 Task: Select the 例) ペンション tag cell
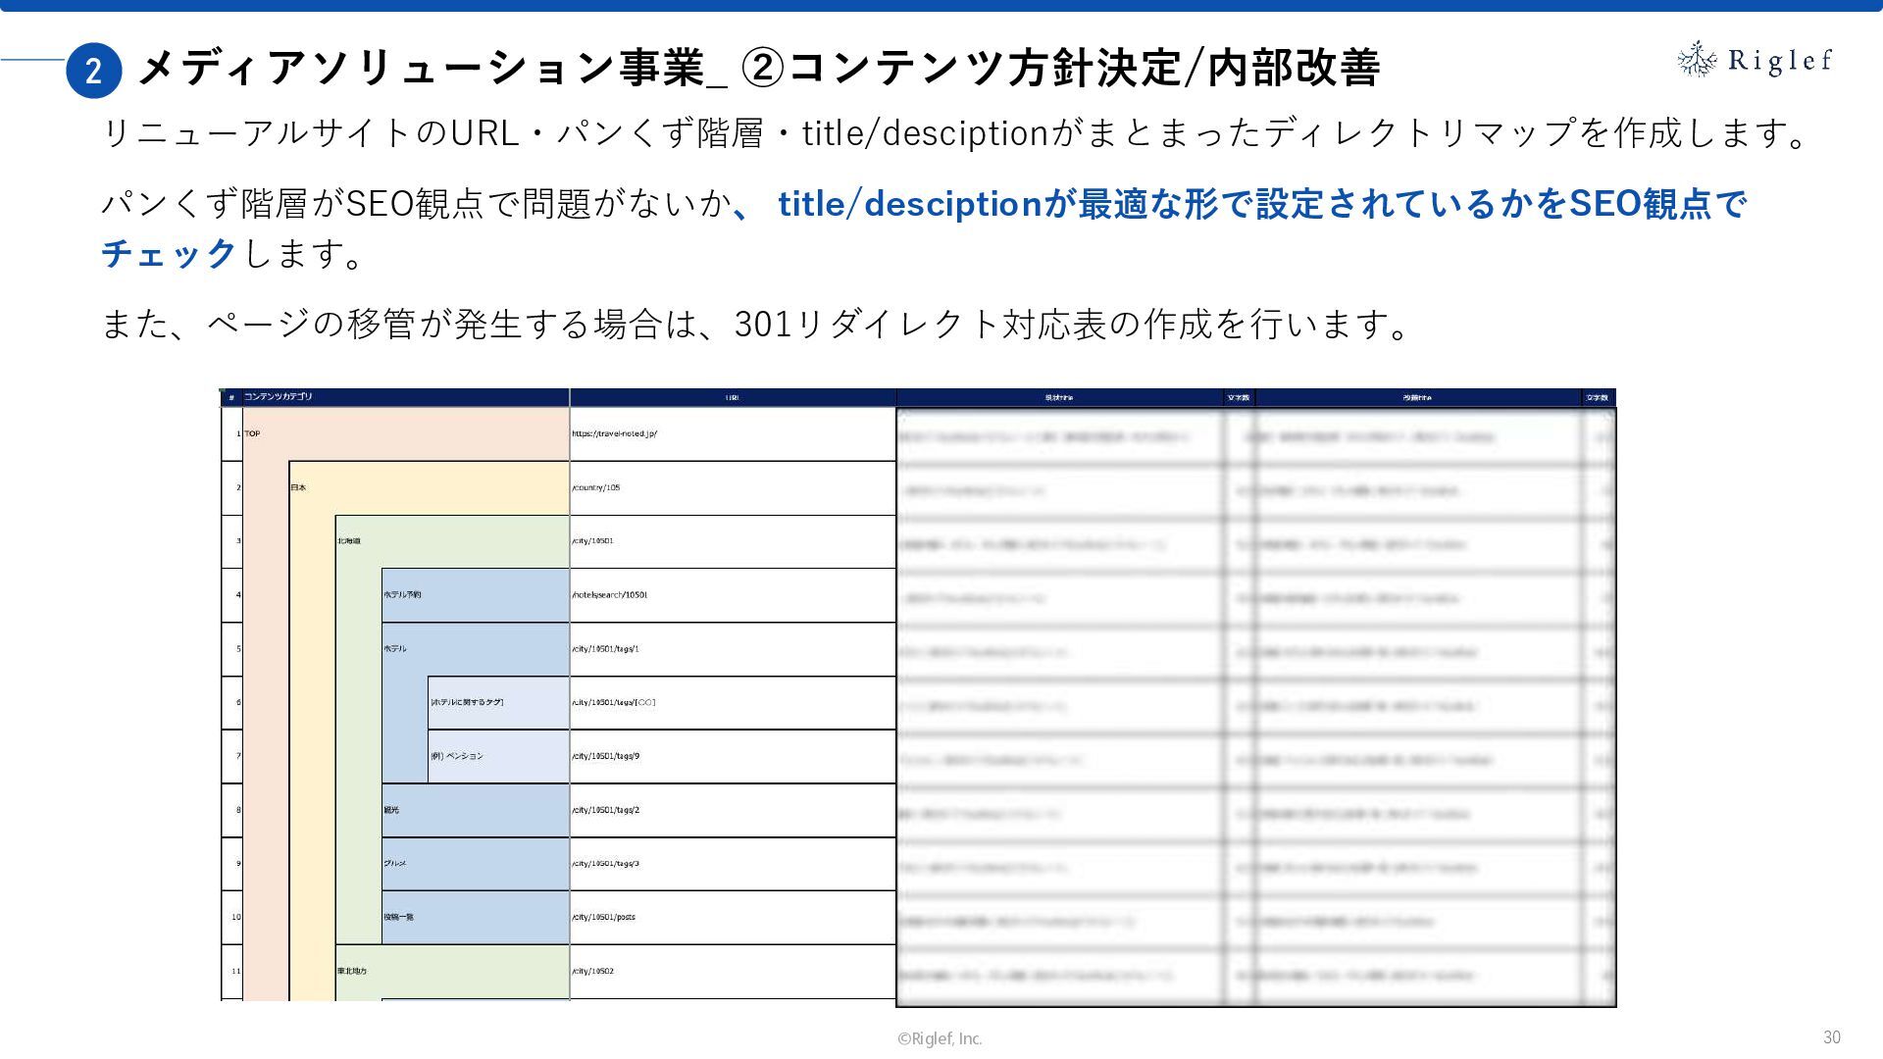(x=457, y=756)
